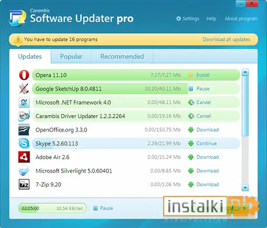The height and width of the screenshot is (228, 267).
Task: Click the Google SketchUp progress bar
Action: [136, 89]
